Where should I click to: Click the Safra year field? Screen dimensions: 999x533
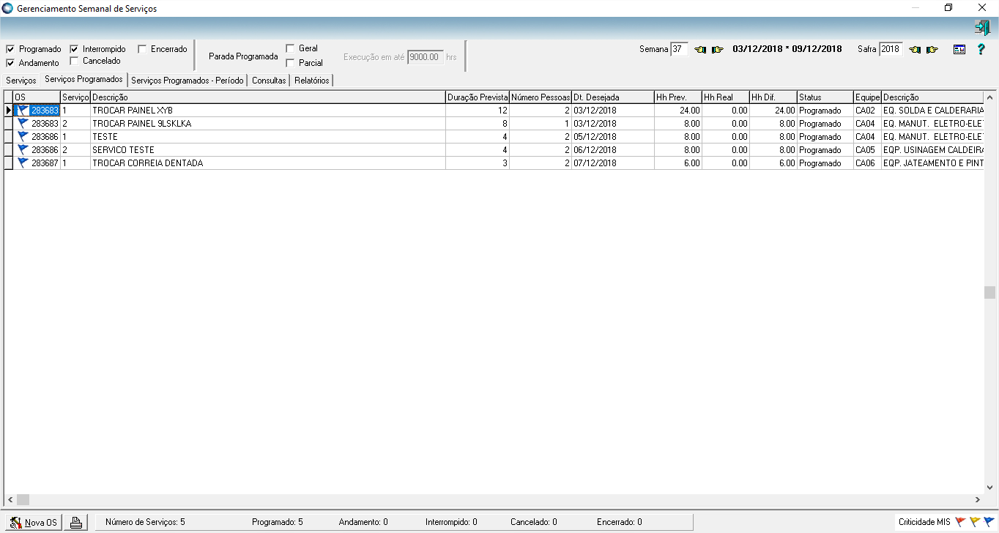[x=891, y=49]
